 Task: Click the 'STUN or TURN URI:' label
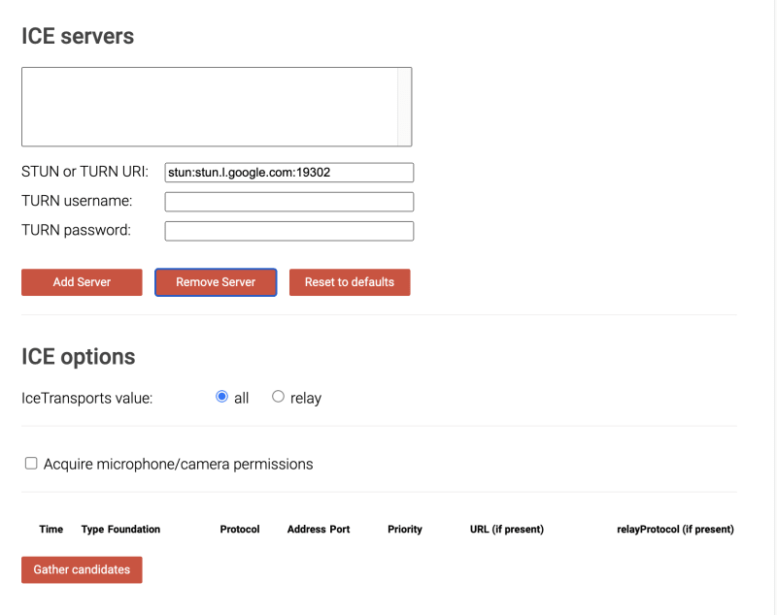click(84, 171)
